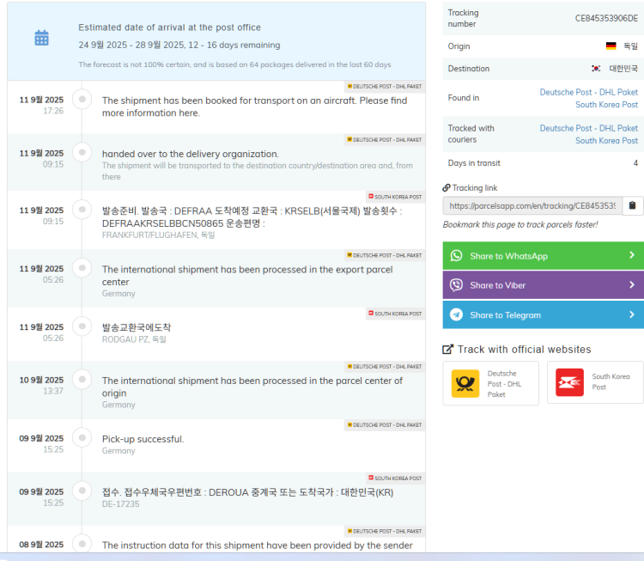Screen dimensions: 644x561
Task: Click the WhatsApp logo icon
Action: (x=456, y=256)
